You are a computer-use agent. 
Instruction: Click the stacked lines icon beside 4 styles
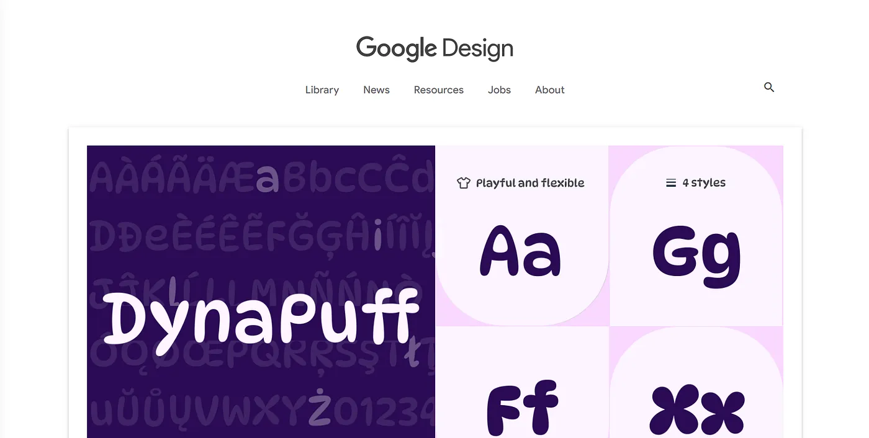point(671,183)
